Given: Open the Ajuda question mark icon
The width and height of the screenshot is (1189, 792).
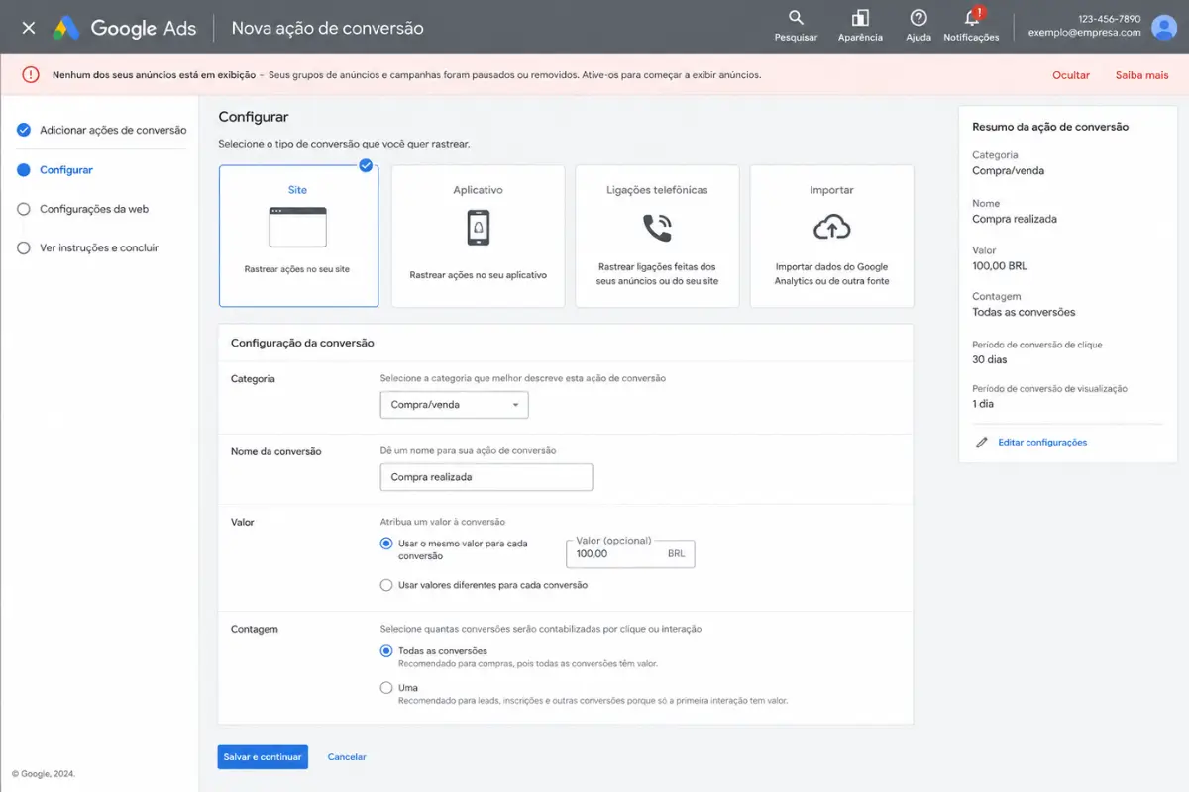Looking at the screenshot, I should pyautogui.click(x=919, y=18).
